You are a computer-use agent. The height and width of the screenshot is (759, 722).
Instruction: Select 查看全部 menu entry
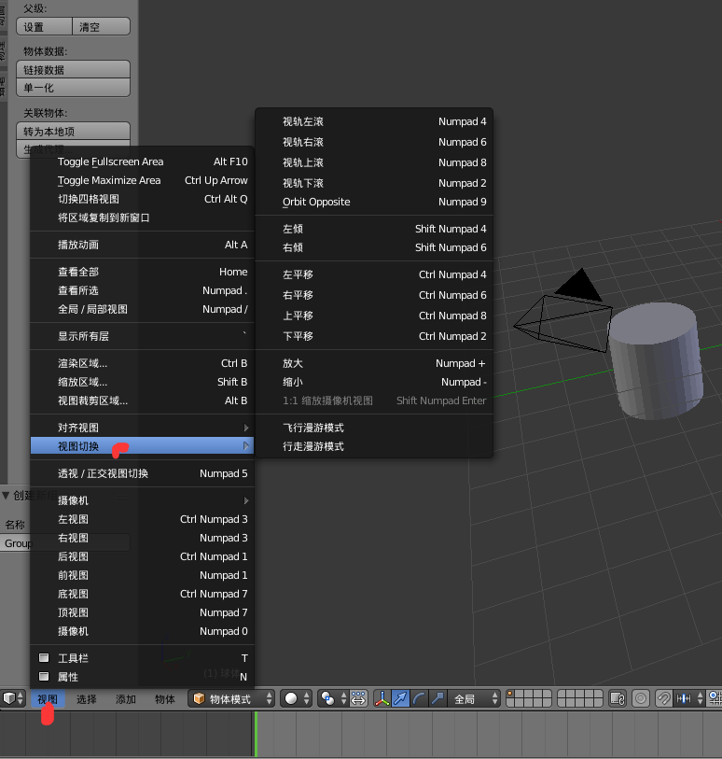[142, 272]
